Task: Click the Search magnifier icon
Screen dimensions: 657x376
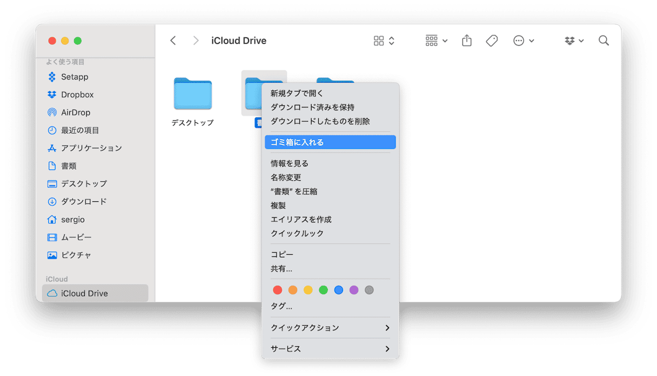Action: coord(604,41)
